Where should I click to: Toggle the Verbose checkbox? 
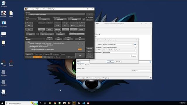(x=60, y=54)
